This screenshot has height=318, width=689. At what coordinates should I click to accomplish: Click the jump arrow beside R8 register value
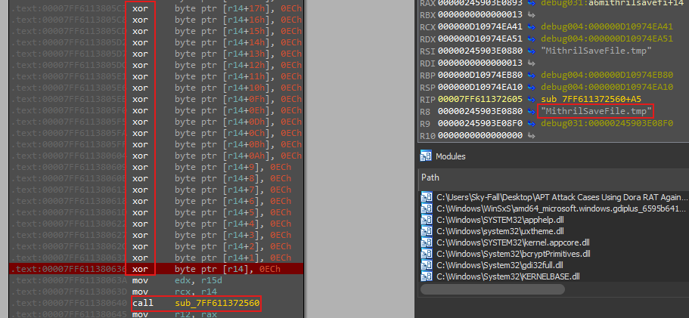coord(532,111)
